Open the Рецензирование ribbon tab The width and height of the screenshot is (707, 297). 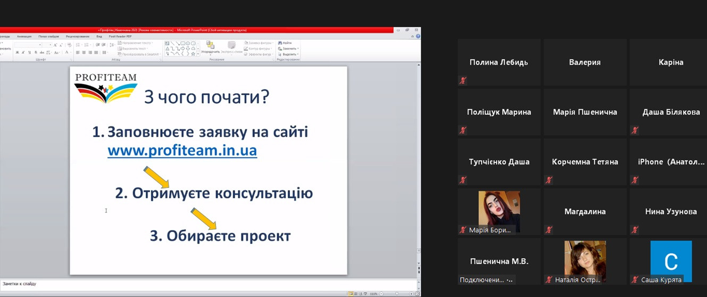click(x=77, y=36)
